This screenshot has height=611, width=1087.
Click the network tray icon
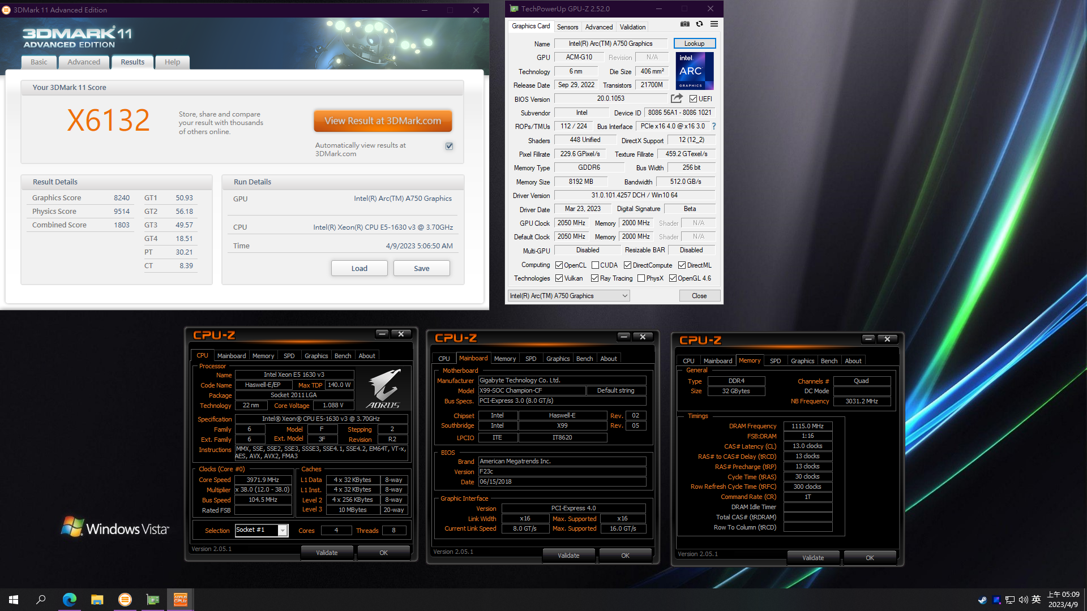[x=1009, y=600]
